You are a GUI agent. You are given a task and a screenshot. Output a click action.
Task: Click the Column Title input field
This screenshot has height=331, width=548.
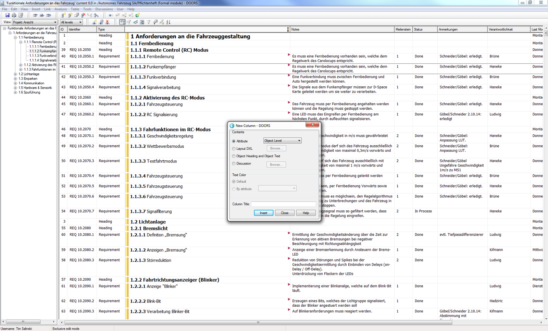pos(283,204)
